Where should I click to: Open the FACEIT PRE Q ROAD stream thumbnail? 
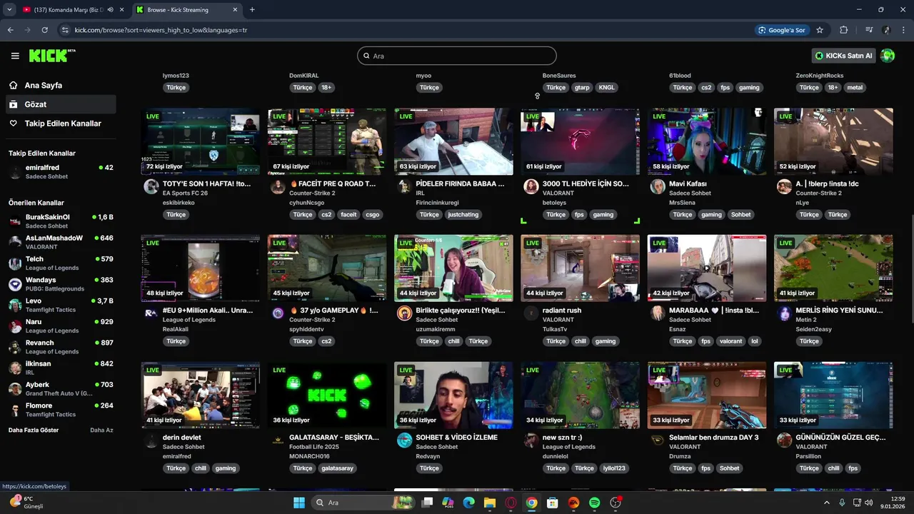click(x=327, y=141)
